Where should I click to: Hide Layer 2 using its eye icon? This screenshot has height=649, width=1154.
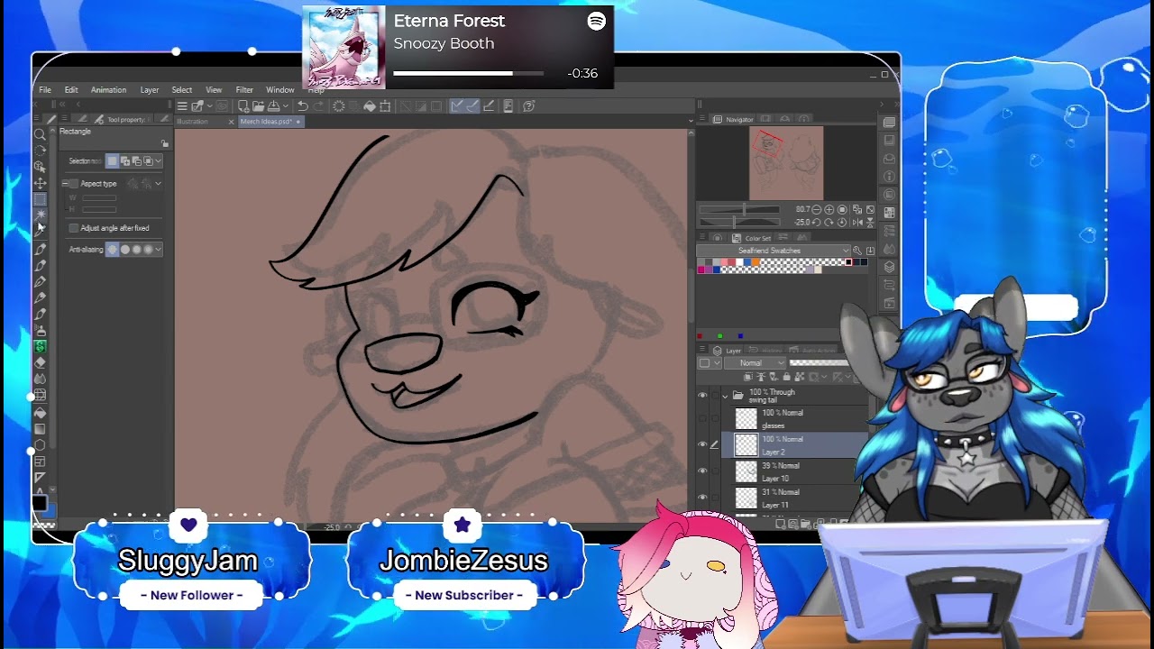tap(702, 443)
